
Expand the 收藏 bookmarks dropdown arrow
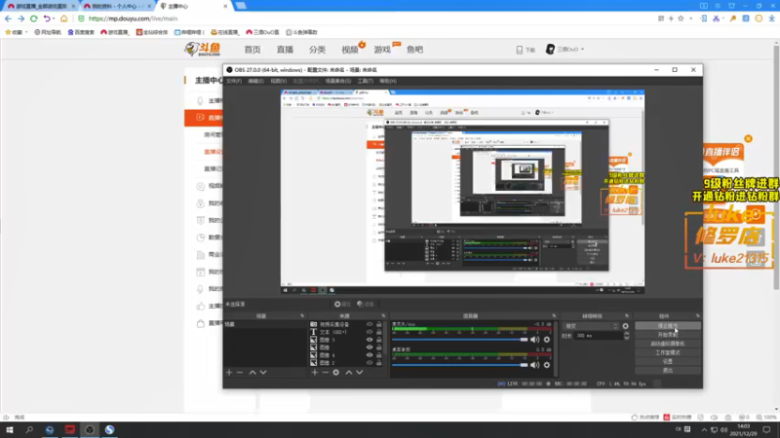26,32
